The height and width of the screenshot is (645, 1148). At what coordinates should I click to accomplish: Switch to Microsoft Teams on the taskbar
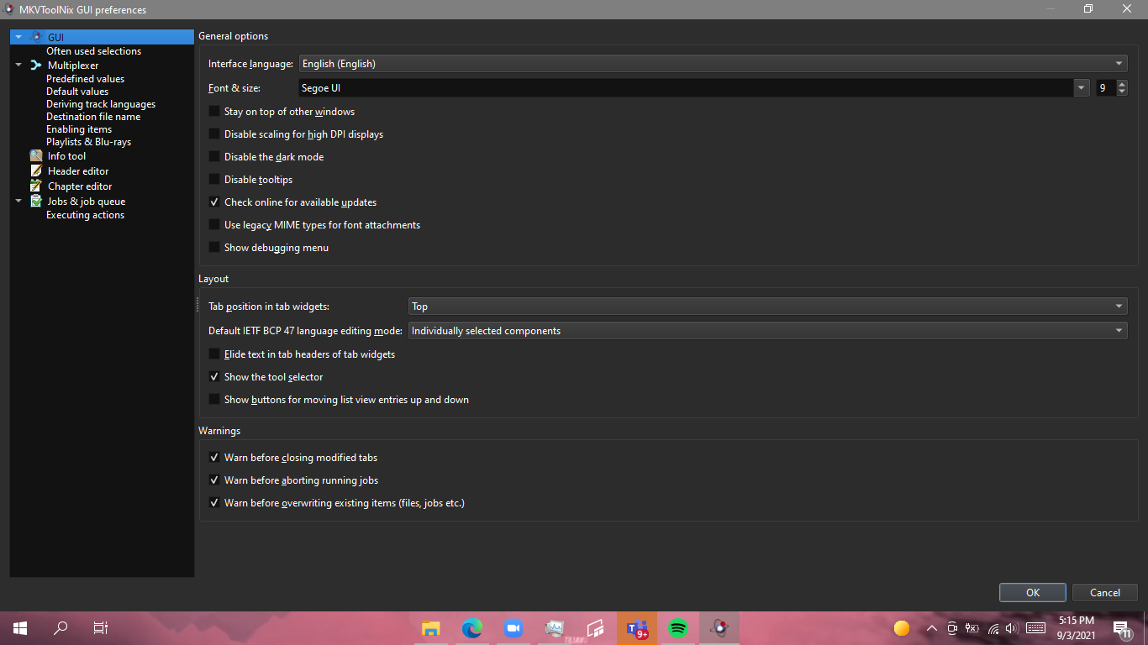637,627
